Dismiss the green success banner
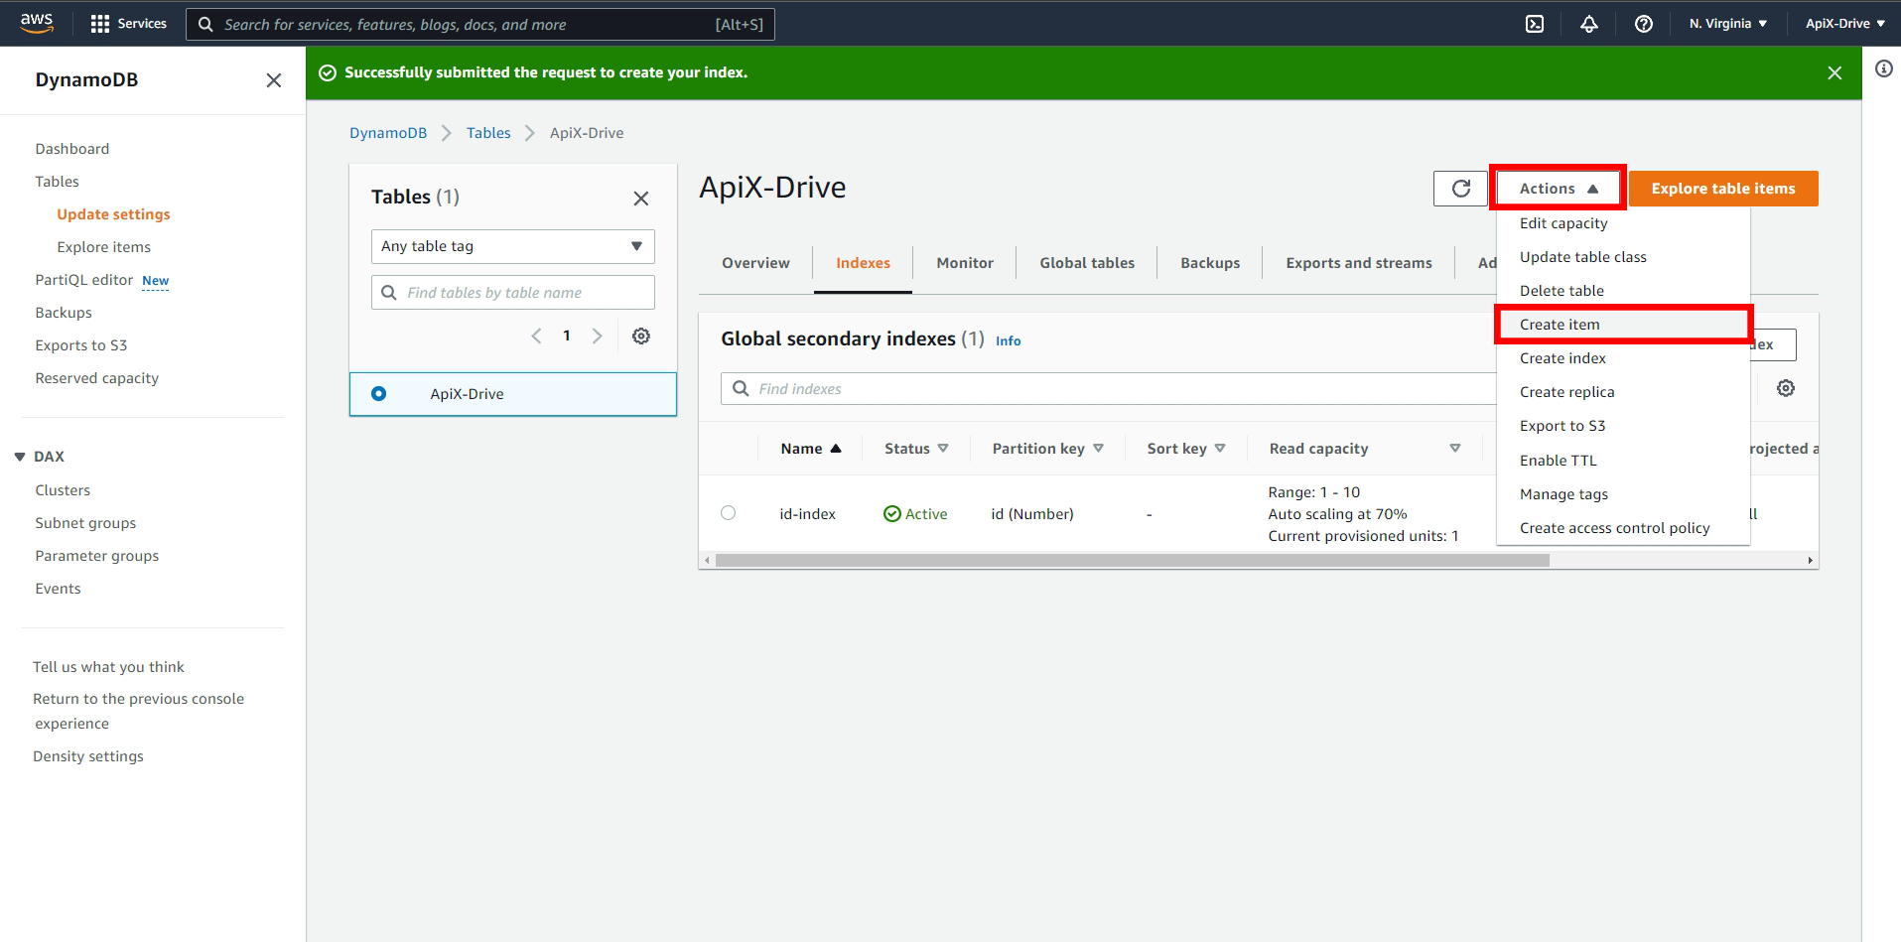This screenshot has width=1901, height=942. point(1834,72)
